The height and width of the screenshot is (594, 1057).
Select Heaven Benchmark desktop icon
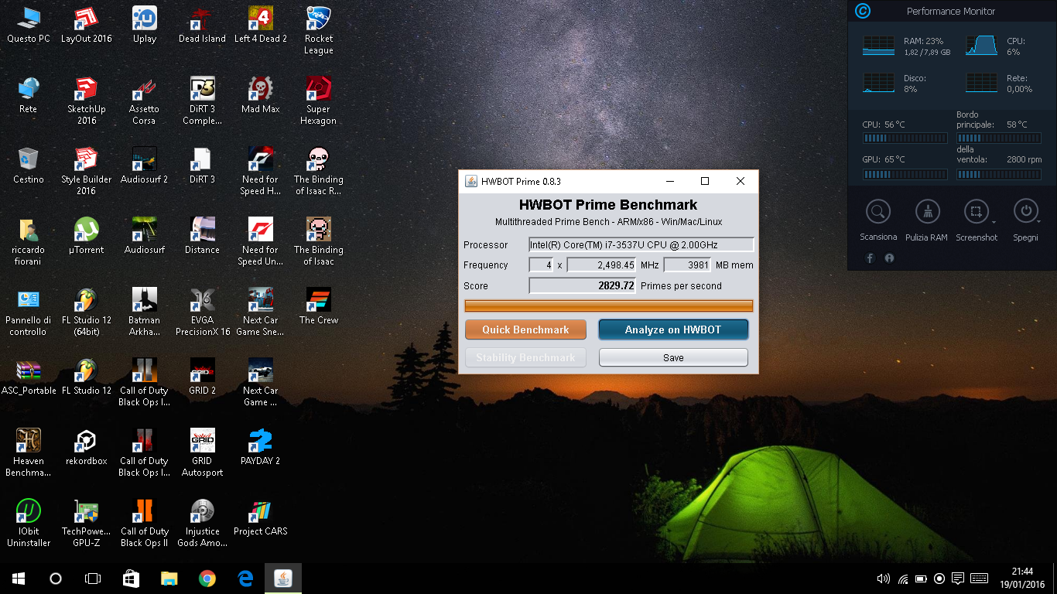[29, 453]
